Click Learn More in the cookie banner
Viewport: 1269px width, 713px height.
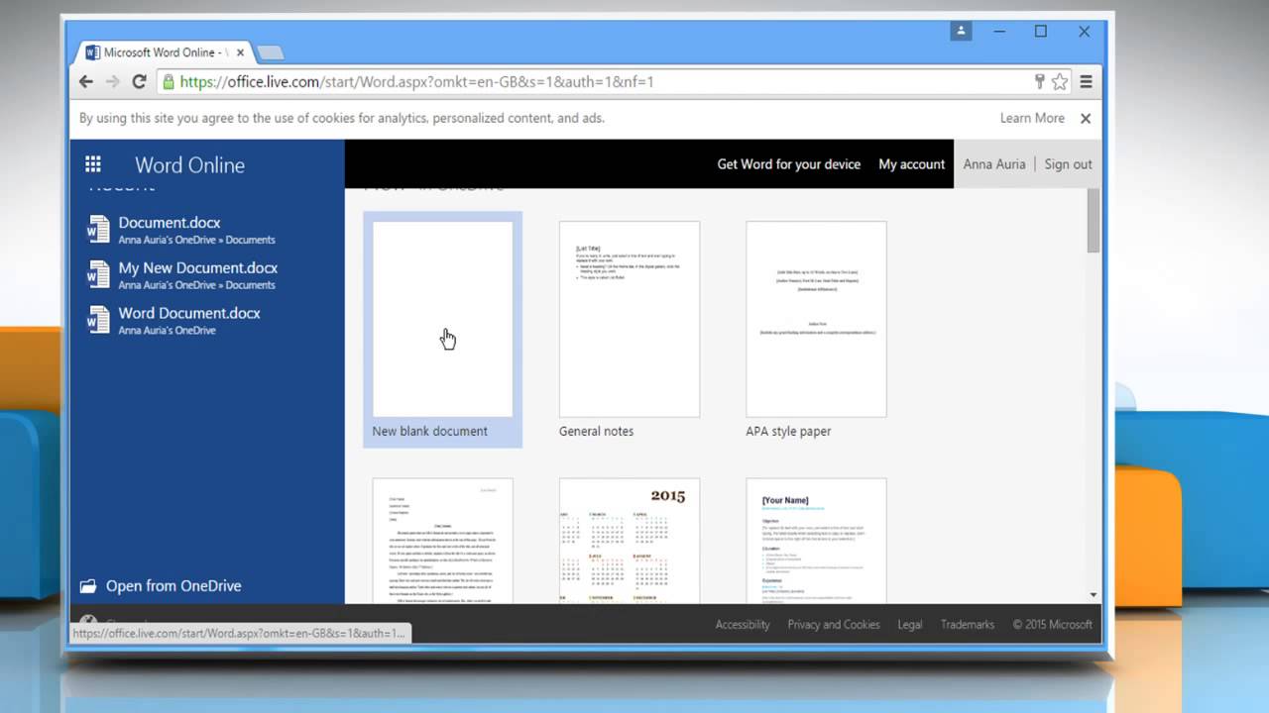pos(1032,118)
